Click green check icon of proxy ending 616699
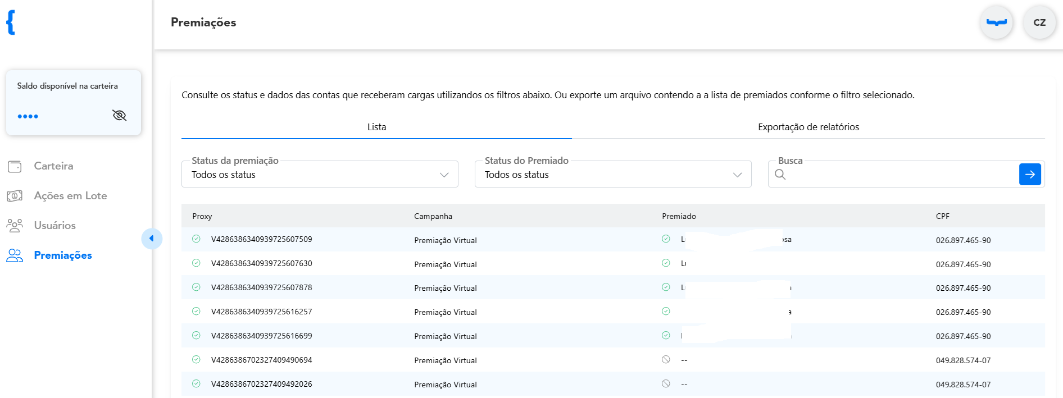Viewport: 1063px width, 398px height. [196, 336]
